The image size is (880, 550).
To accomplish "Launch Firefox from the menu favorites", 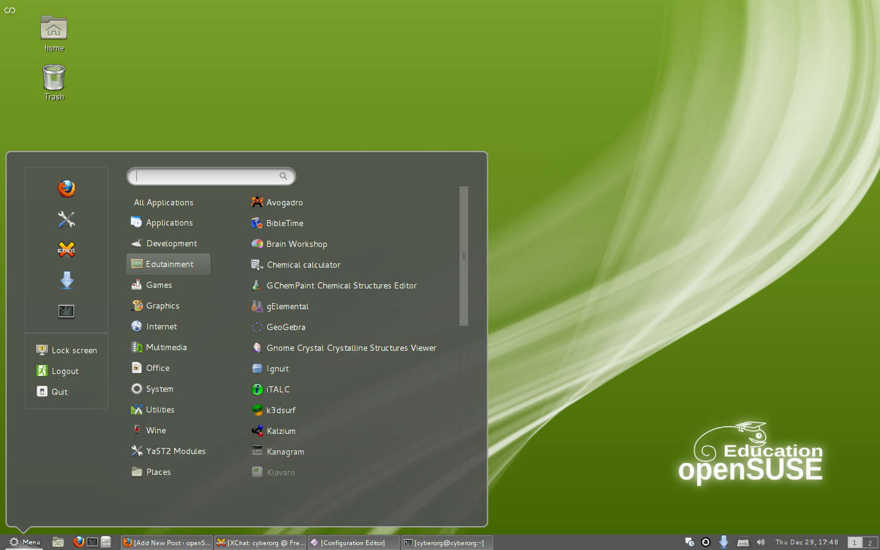I will tap(67, 188).
